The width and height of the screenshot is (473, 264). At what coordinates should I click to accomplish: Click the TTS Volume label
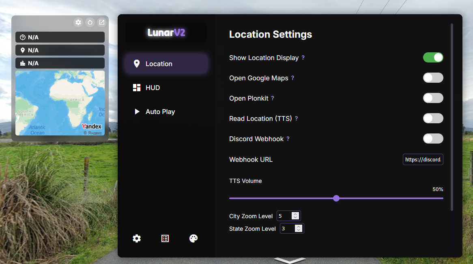245,181
